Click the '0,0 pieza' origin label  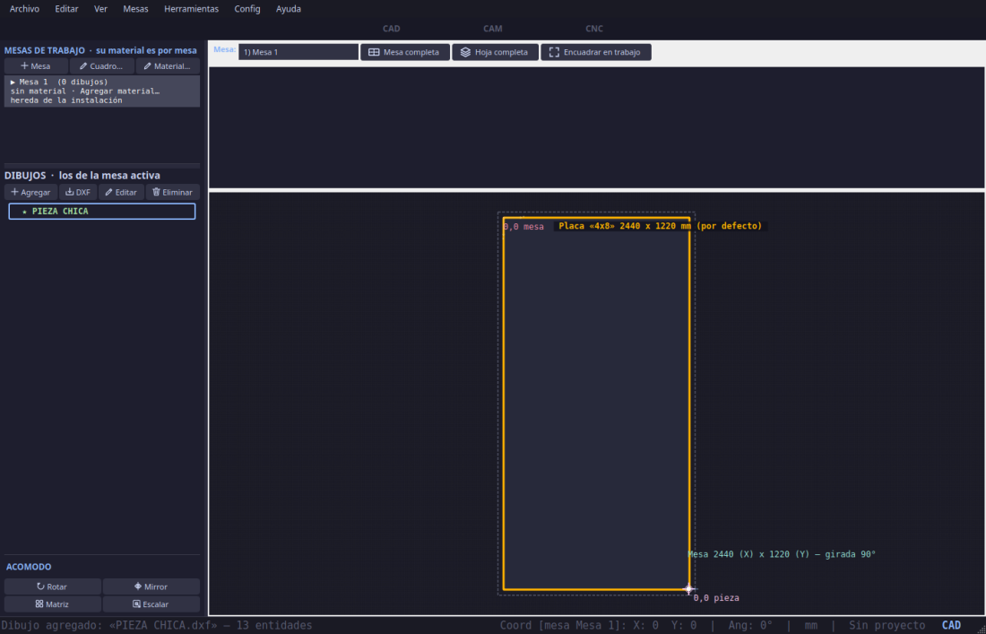[x=716, y=598]
